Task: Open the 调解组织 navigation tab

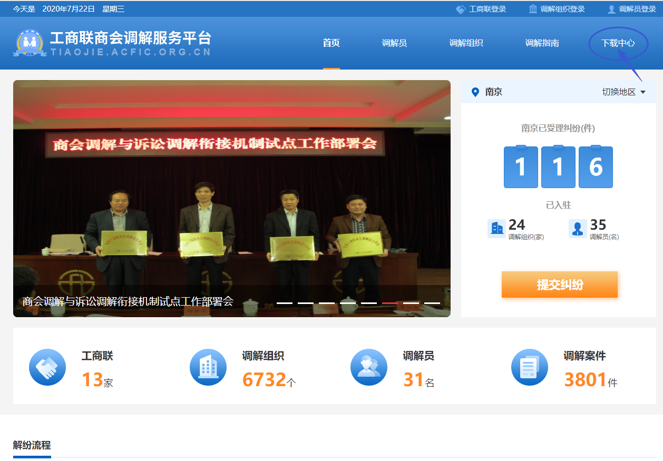Action: click(466, 43)
